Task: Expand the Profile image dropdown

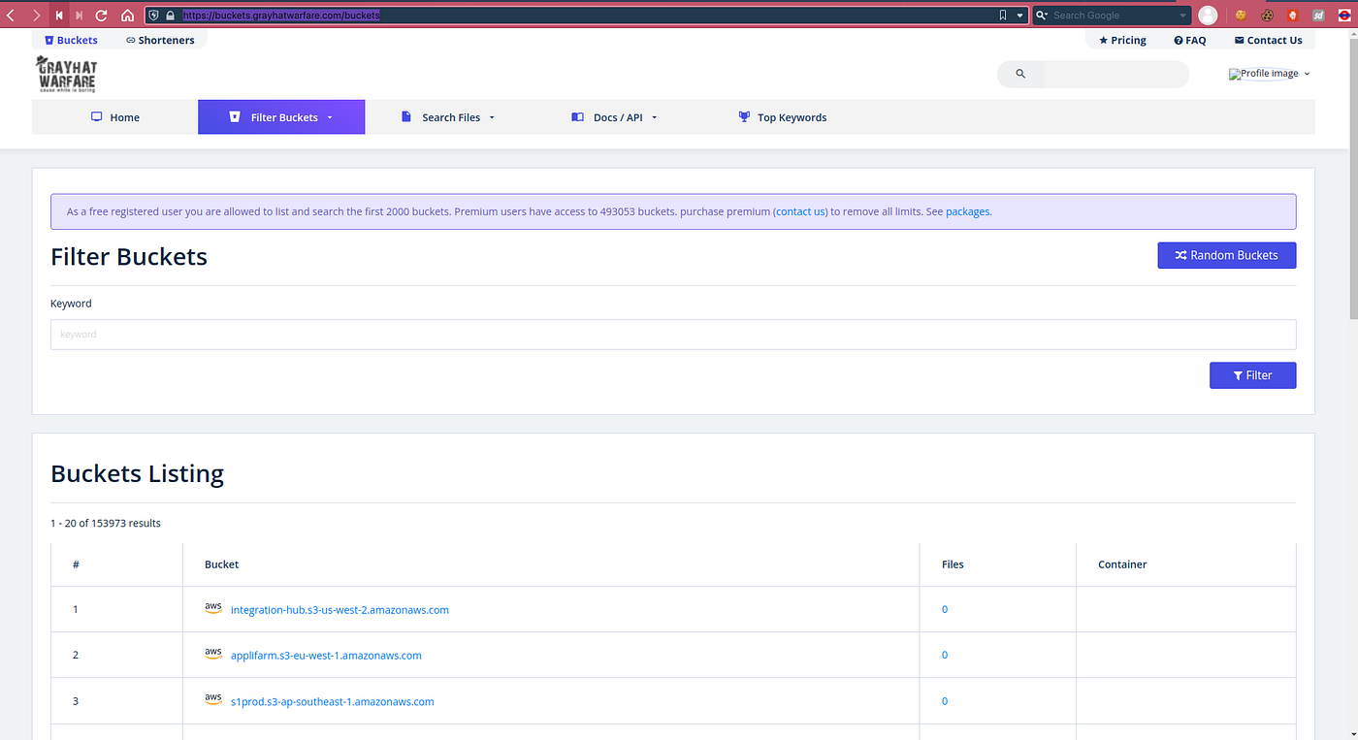Action: point(1270,74)
